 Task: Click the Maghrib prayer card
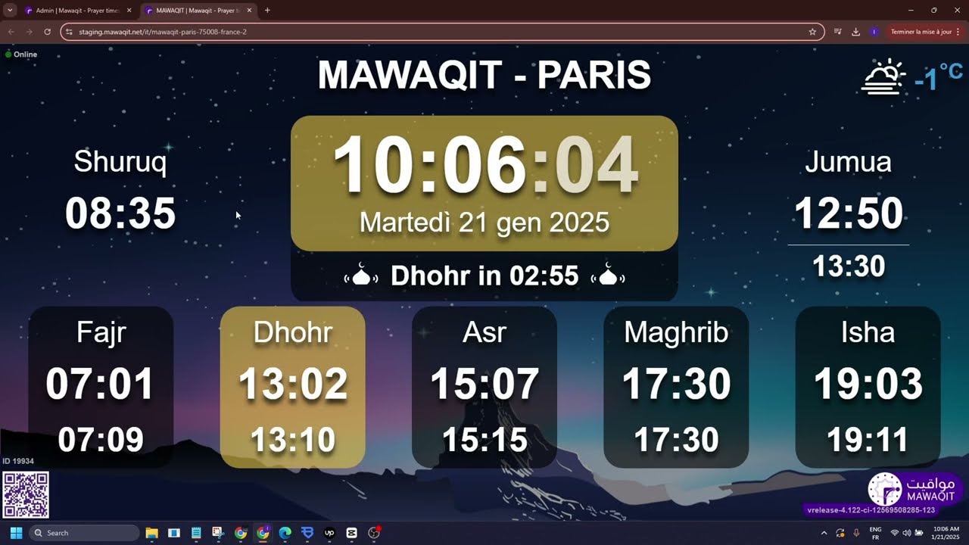tap(676, 387)
